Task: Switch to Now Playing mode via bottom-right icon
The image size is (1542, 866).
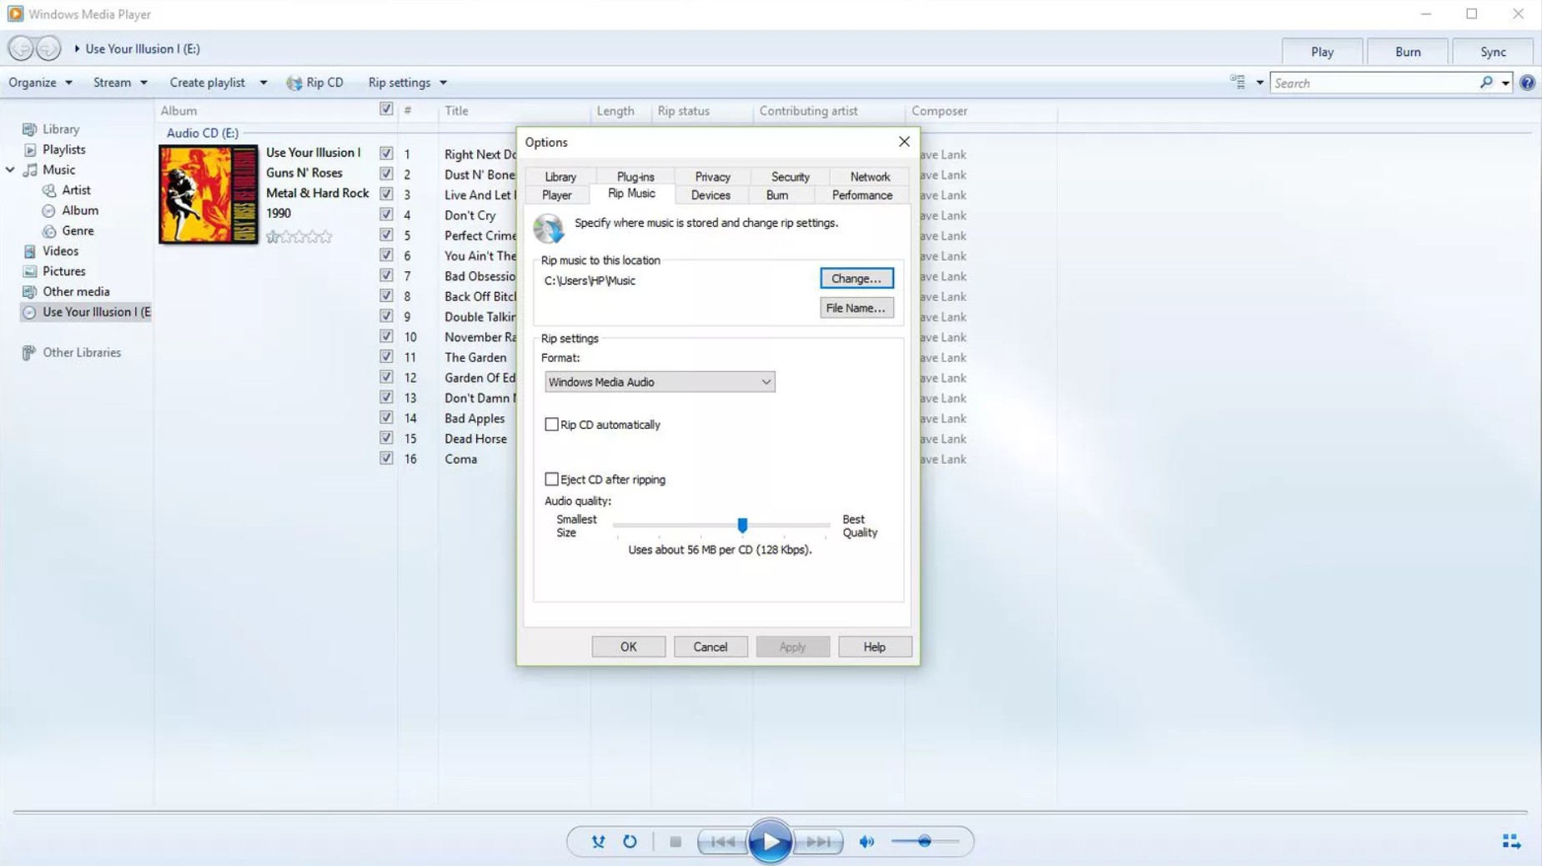Action: (1511, 841)
